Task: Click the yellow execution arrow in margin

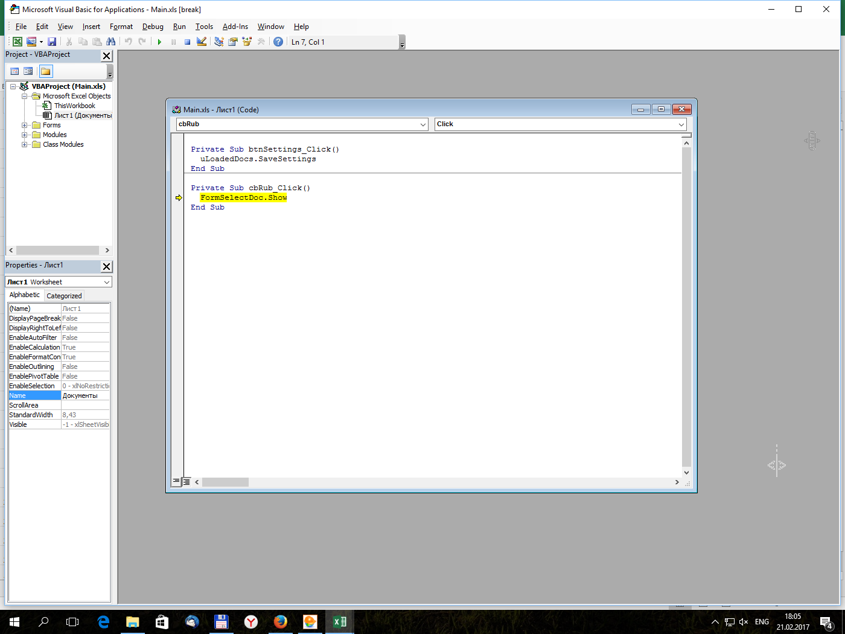Action: point(179,197)
